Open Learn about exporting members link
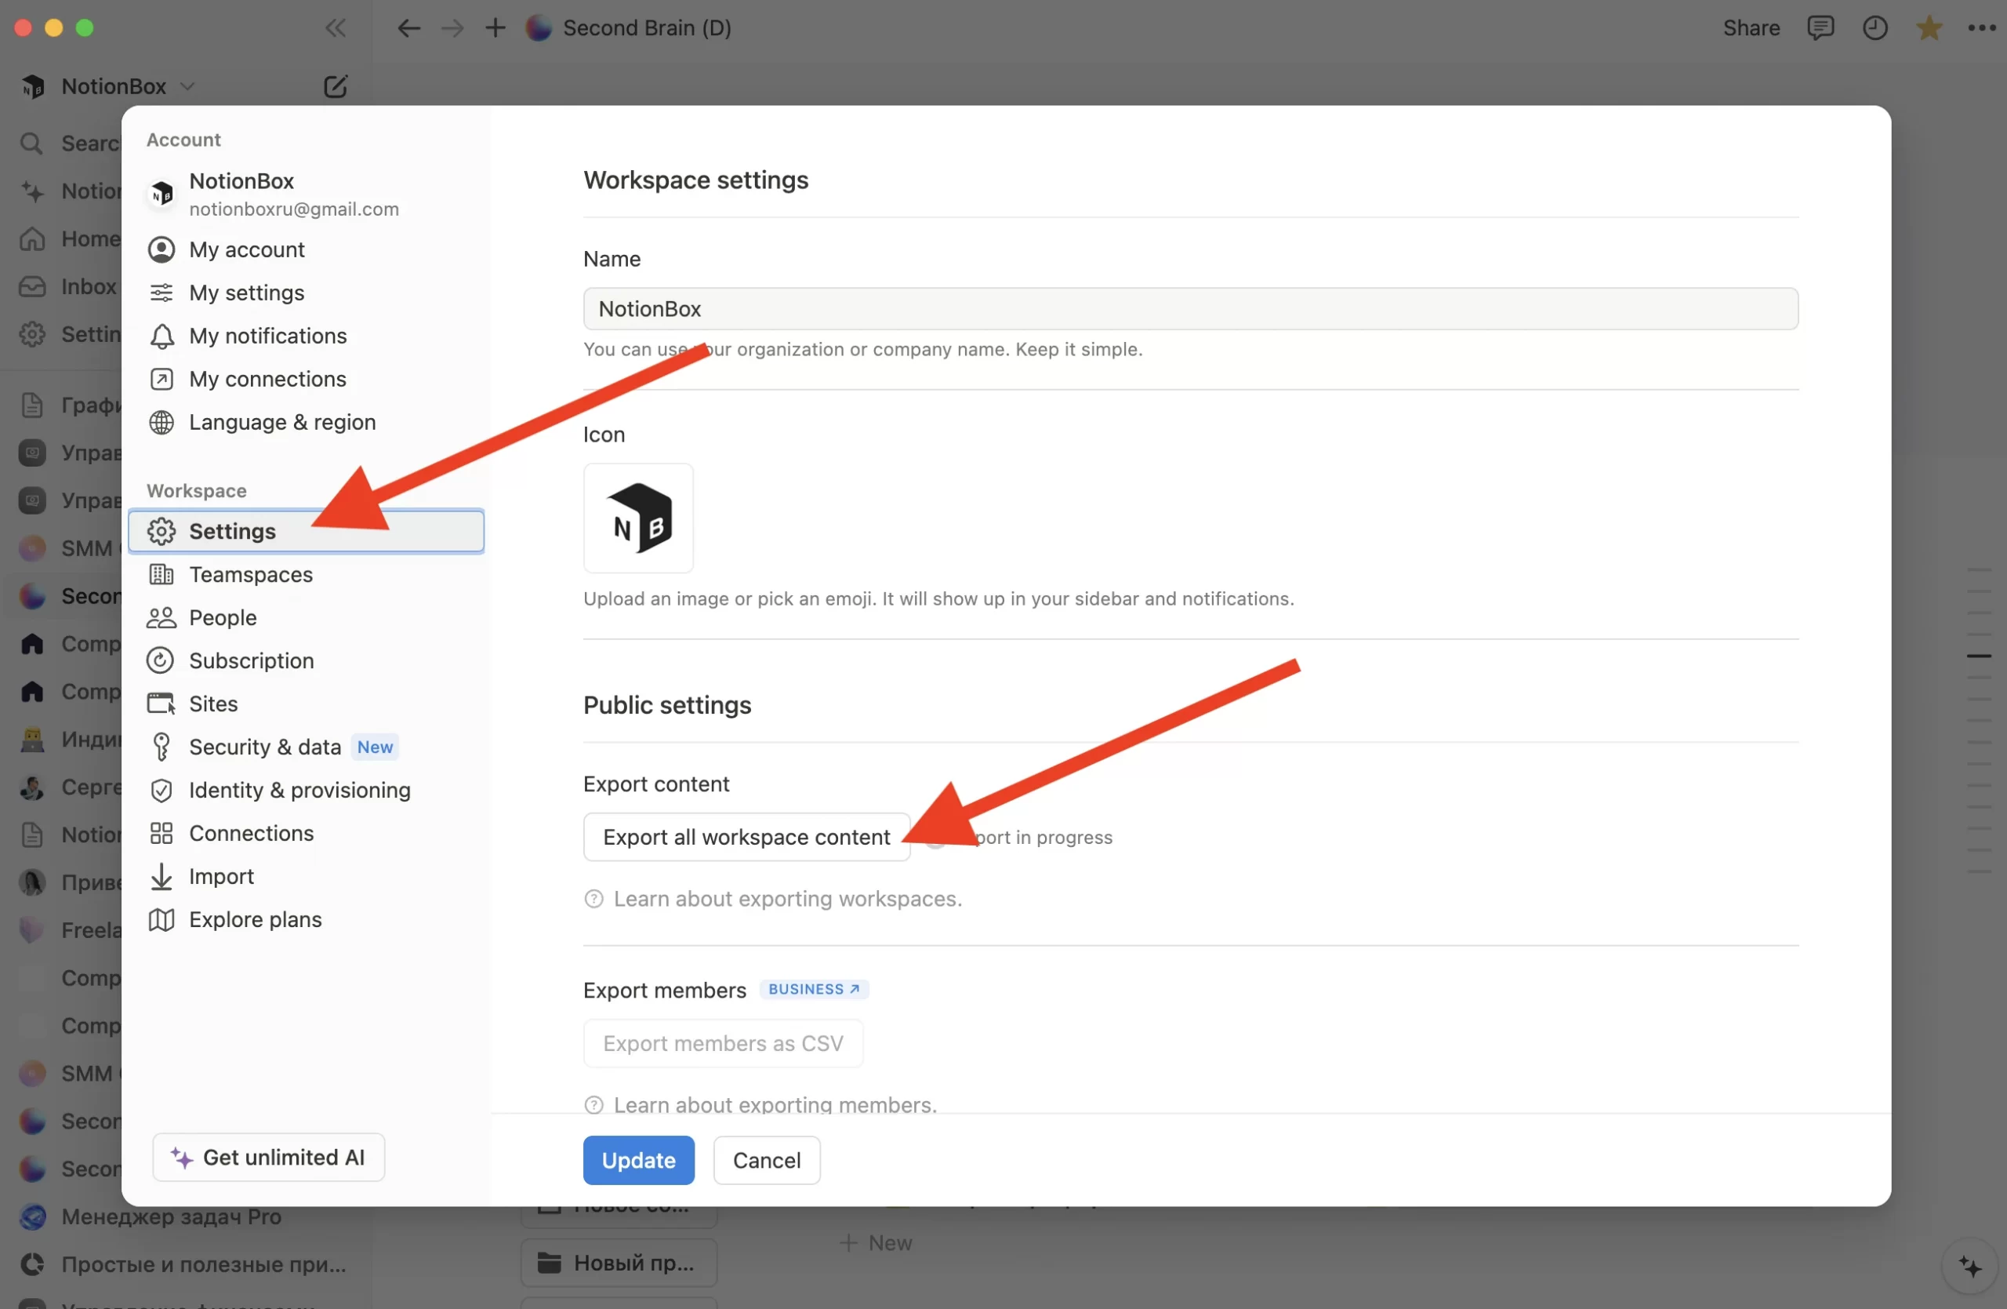Viewport: 2007px width, 1309px height. (760, 1105)
